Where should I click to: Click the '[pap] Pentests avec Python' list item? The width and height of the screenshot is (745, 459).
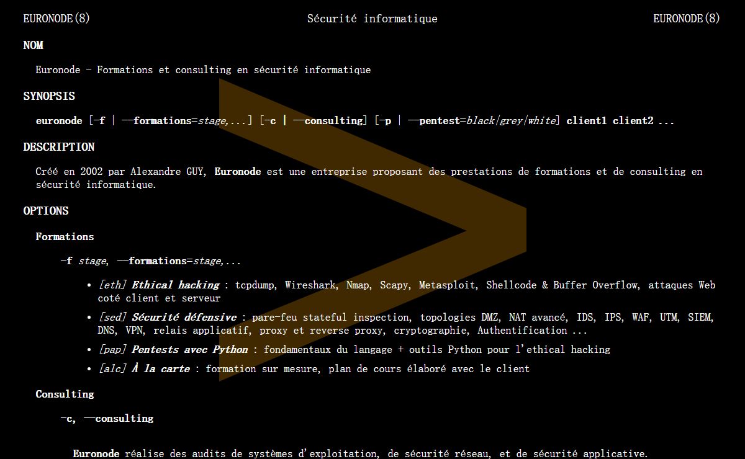click(x=354, y=350)
